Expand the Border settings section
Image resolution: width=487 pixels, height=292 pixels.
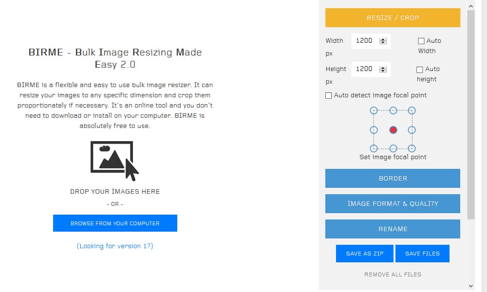click(x=393, y=178)
